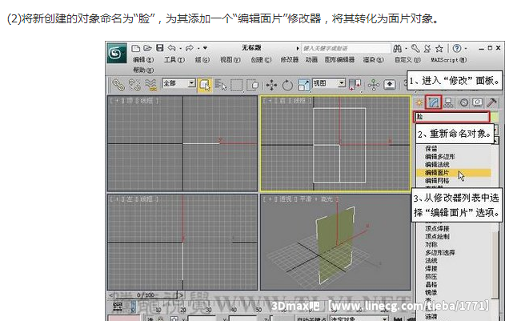
Task: Activate the Select Object tool
Action: pyautogui.click(x=205, y=85)
